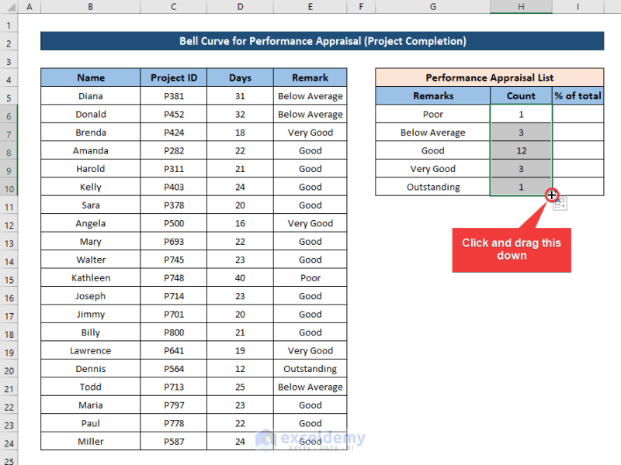Screen dimensions: 621x465
Task: Select the Outstanding remark in Dennis's row
Action: (x=310, y=369)
